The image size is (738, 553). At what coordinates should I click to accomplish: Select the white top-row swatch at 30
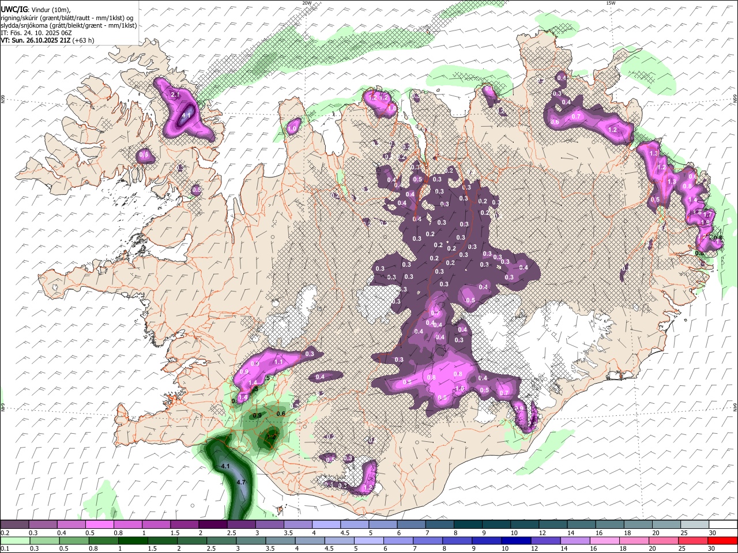tap(723, 524)
